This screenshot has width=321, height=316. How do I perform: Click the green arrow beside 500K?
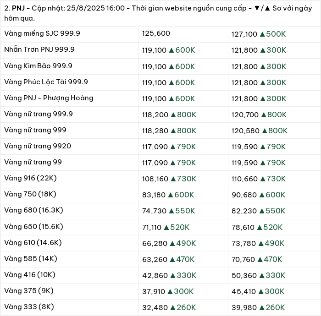[x=262, y=34]
